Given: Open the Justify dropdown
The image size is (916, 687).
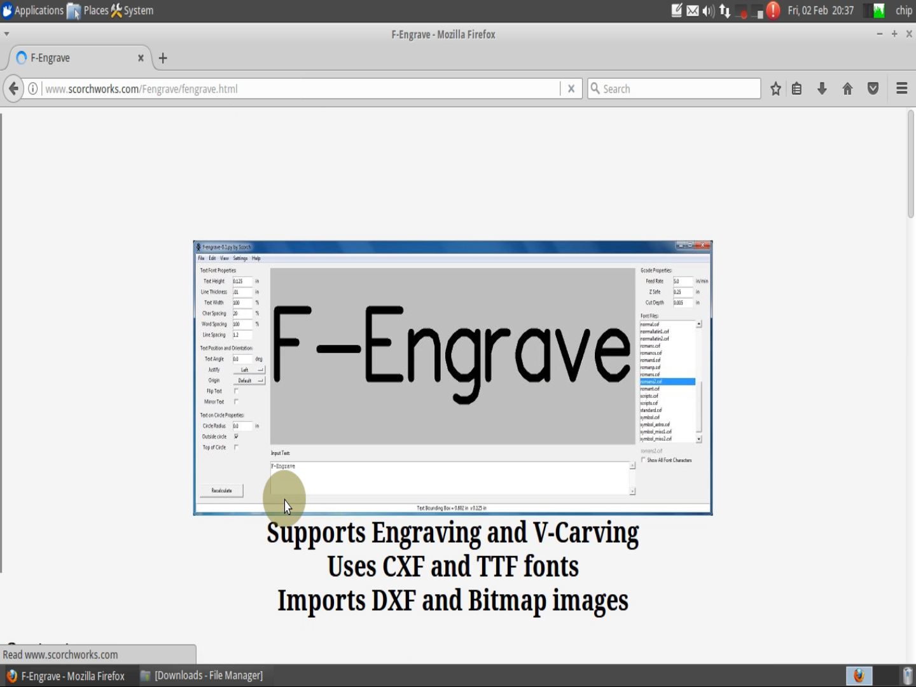Looking at the screenshot, I should pyautogui.click(x=248, y=370).
